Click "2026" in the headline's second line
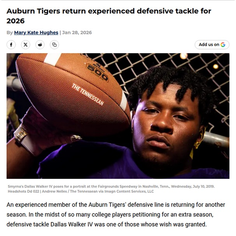Image resolution: width=236 pixels, height=236 pixels. click(x=16, y=21)
